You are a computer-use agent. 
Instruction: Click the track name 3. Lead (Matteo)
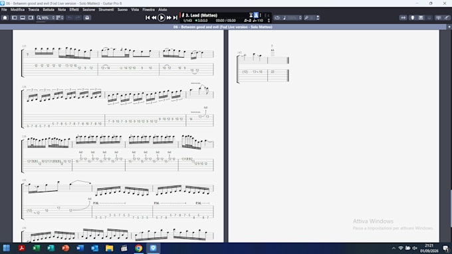click(201, 15)
